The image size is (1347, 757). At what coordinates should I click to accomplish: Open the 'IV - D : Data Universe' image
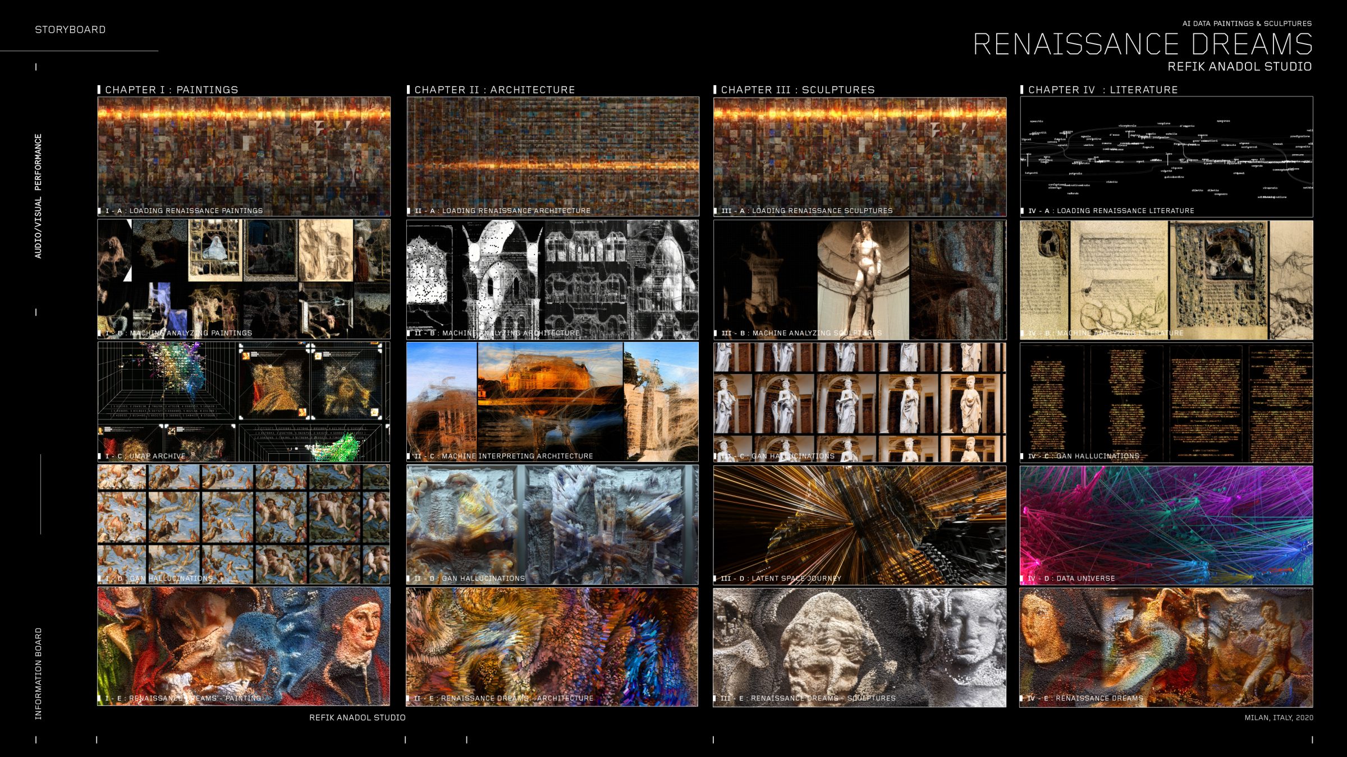(x=1166, y=524)
